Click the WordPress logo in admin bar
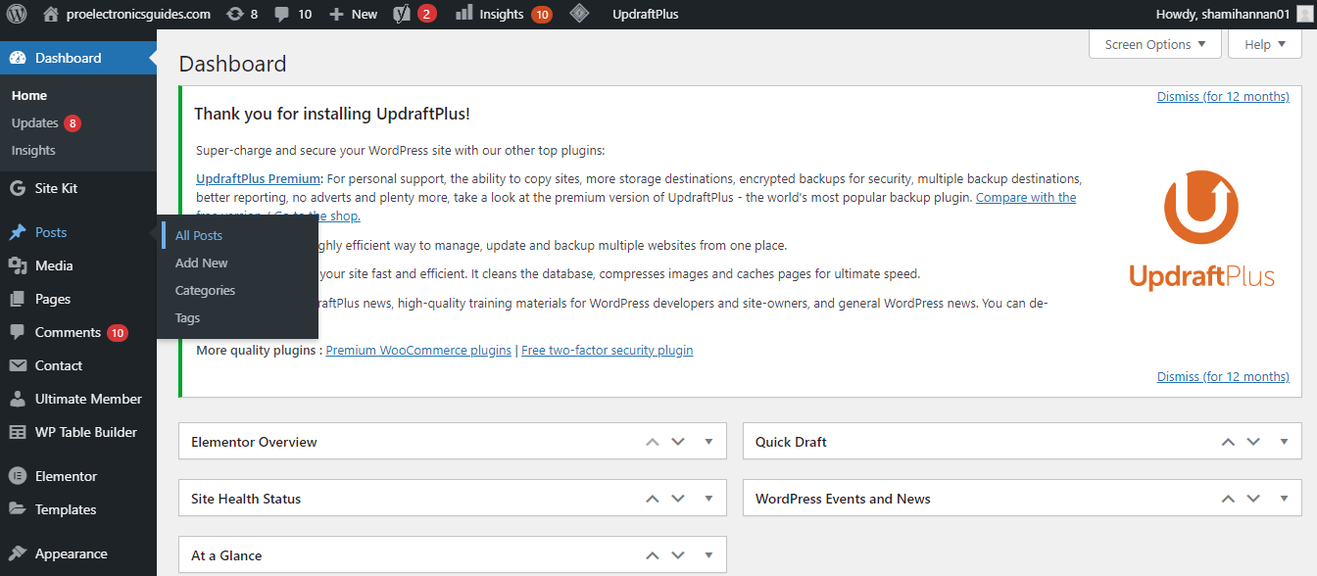The width and height of the screenshot is (1317, 576). click(17, 14)
